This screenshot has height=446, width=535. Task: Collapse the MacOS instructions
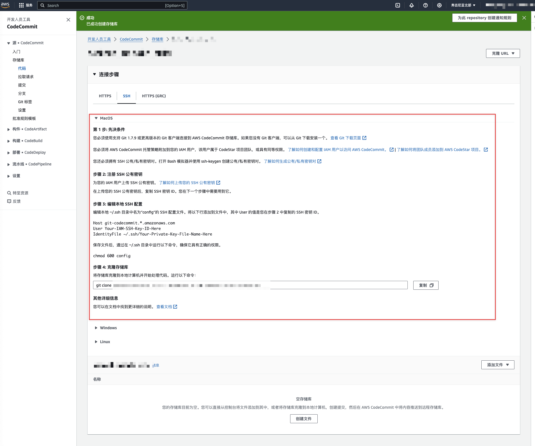point(96,118)
